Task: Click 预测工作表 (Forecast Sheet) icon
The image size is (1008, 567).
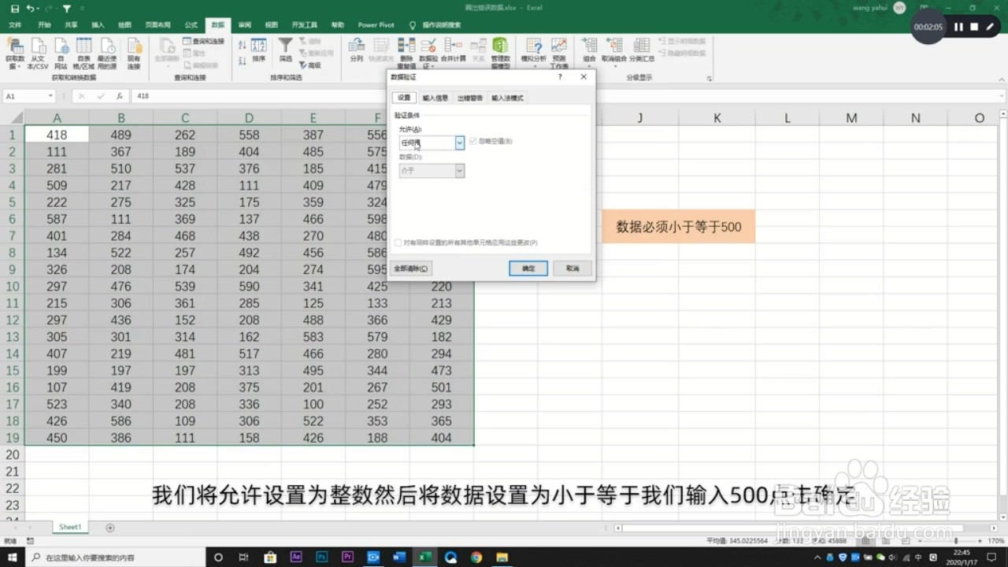Action: pos(558,53)
